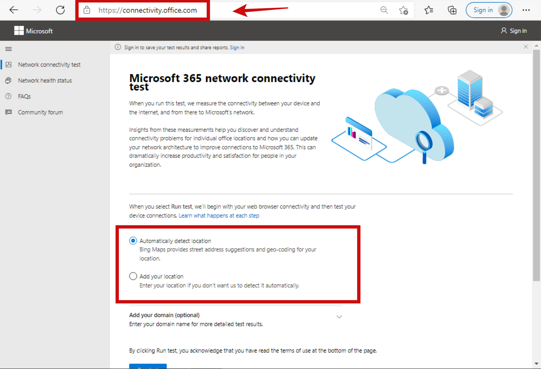Click the Bing Maps description text
Image resolution: width=541 pixels, height=369 pixels.
[228, 254]
